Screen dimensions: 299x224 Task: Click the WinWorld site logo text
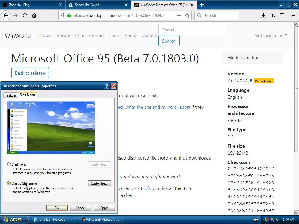[x=18, y=36]
